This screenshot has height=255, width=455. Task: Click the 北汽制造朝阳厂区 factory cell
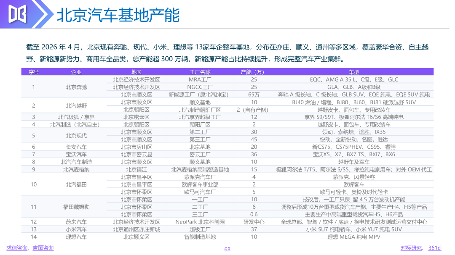pos(200,110)
